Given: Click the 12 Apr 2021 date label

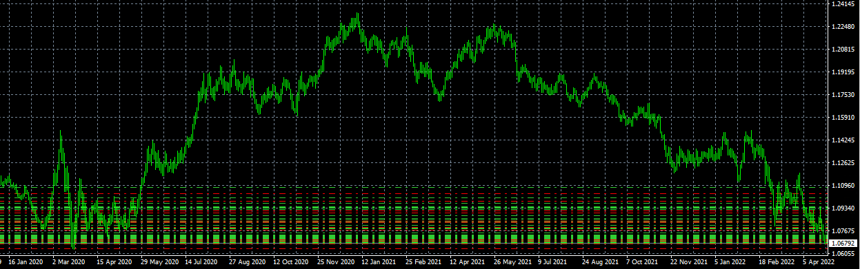Looking at the screenshot, I should click(467, 262).
